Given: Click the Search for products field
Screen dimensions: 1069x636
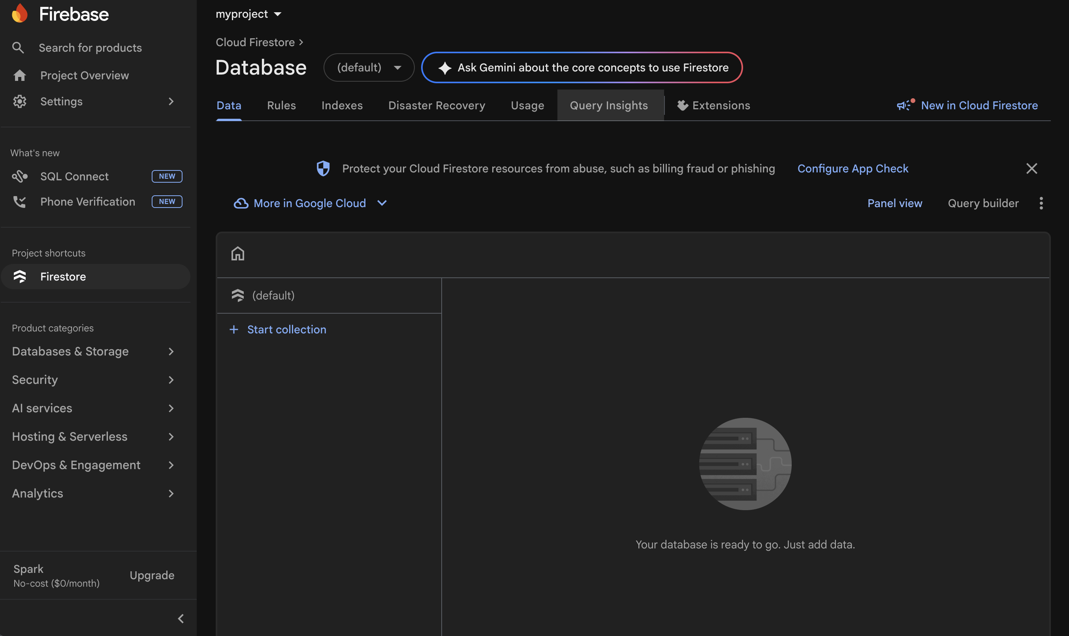Looking at the screenshot, I should (x=90, y=48).
